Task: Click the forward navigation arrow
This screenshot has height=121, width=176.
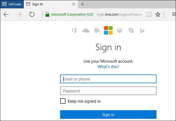Action: [19, 14]
